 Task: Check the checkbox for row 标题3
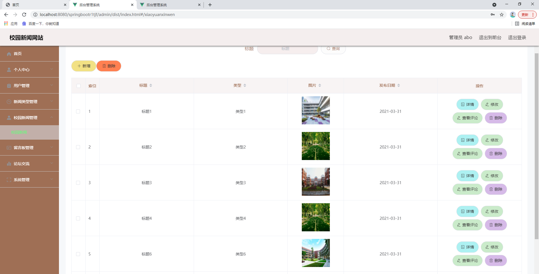[78, 182]
